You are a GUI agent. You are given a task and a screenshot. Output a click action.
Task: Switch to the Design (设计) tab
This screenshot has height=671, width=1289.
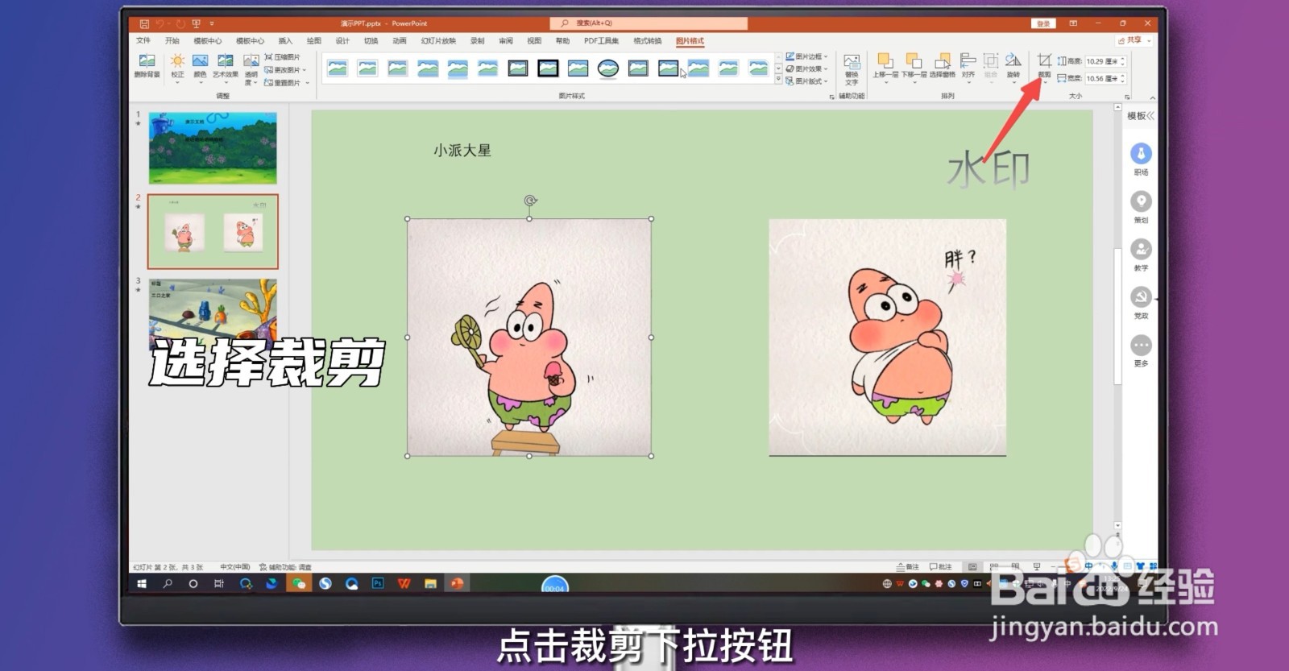342,40
